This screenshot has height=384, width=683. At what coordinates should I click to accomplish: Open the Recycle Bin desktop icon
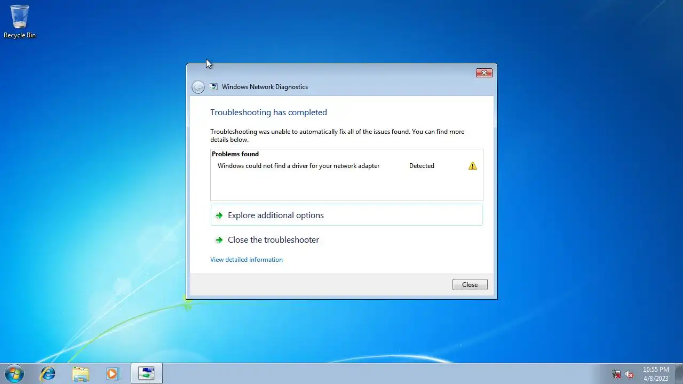pyautogui.click(x=19, y=21)
